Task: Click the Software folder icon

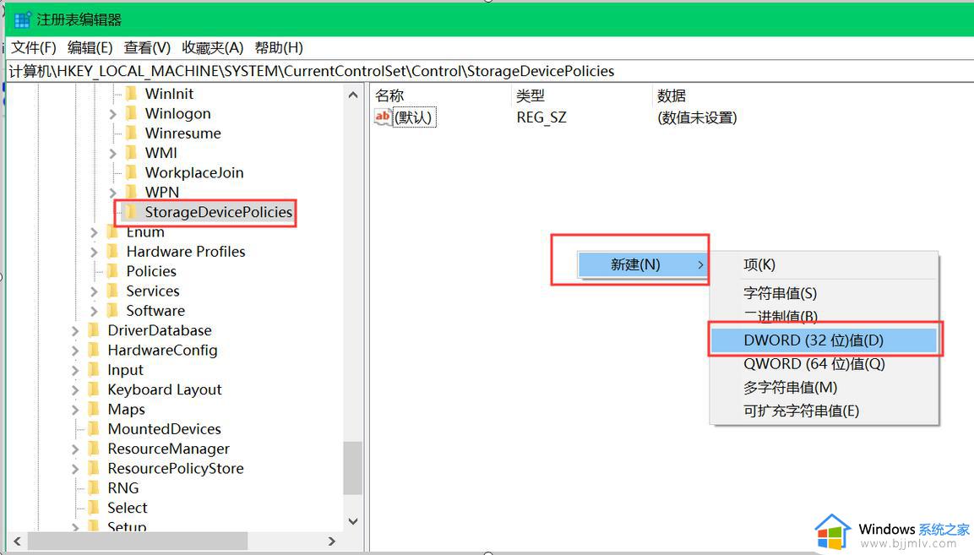Action: 112,311
